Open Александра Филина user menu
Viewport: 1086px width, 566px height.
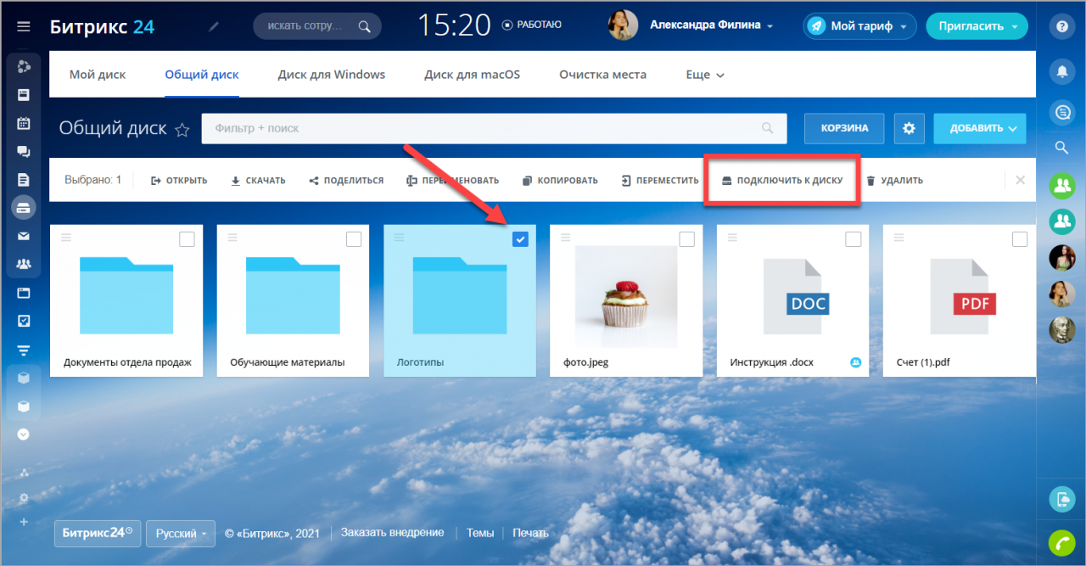(711, 25)
